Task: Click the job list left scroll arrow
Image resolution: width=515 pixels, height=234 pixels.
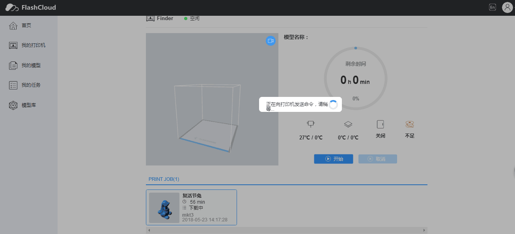Action: coord(149,230)
